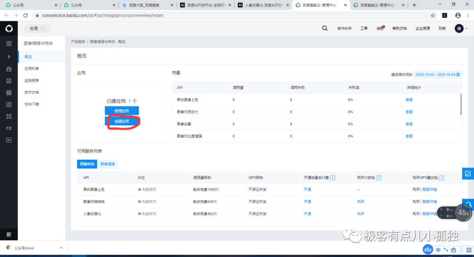Click 开通 for 黑白图像上色 service

pos(307,189)
